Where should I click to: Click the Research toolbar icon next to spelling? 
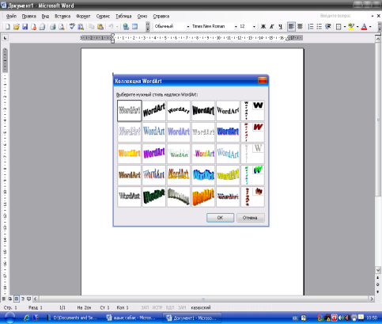81,27
